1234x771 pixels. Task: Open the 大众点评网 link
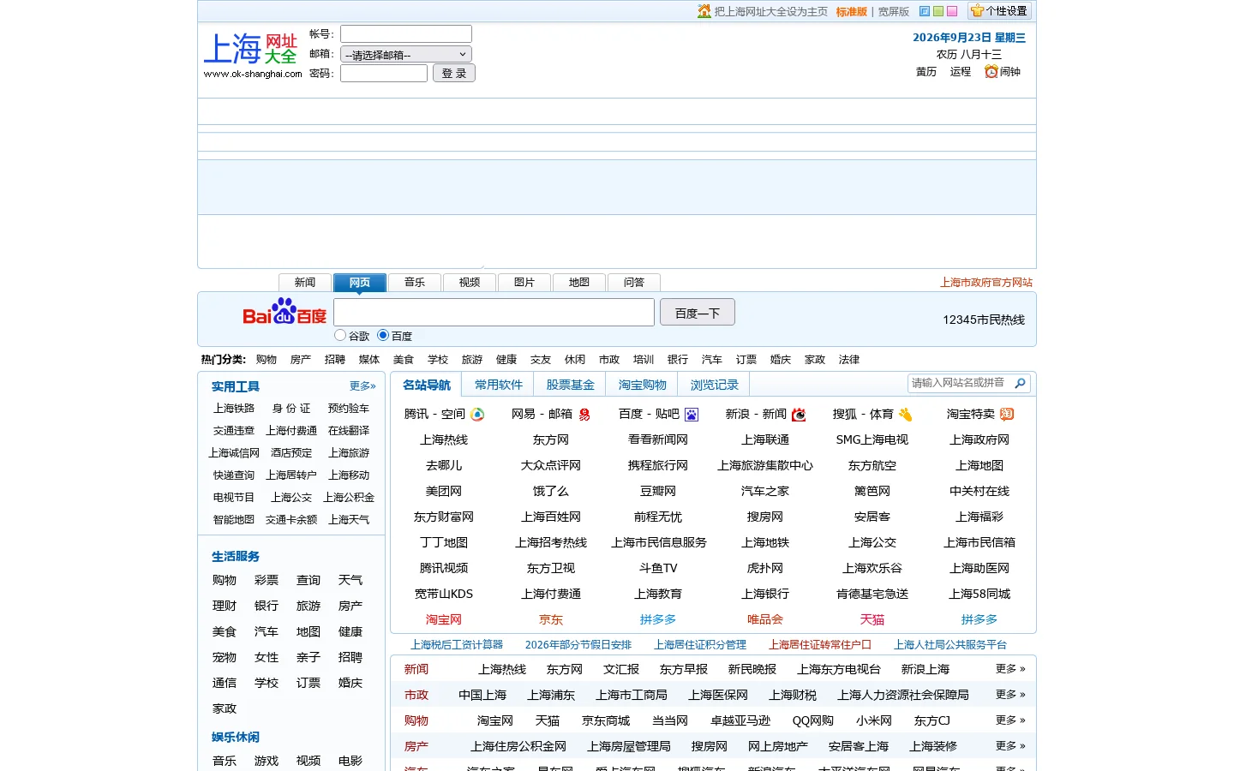551,466
